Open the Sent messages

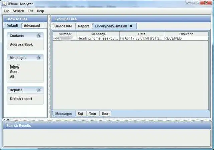pos(14,72)
